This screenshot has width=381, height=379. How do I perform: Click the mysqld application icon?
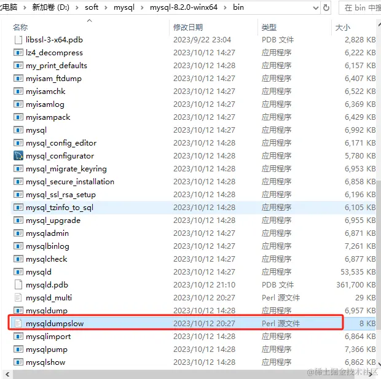coord(18,272)
